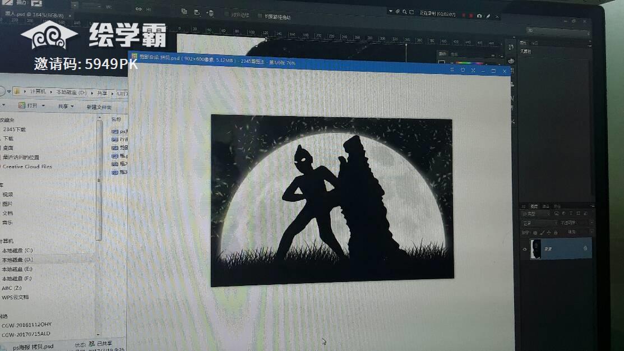Viewport: 624px width, 351px height.
Task: Click the foreground color swatch in color panel
Action: pos(442,62)
